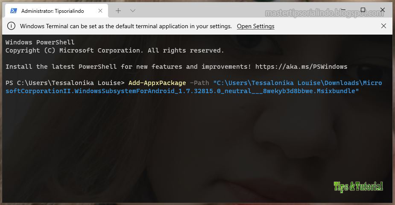Screen dimensions: 395x205
Task: Click the 'Windows PowerShell' header line
Action: tap(40, 42)
